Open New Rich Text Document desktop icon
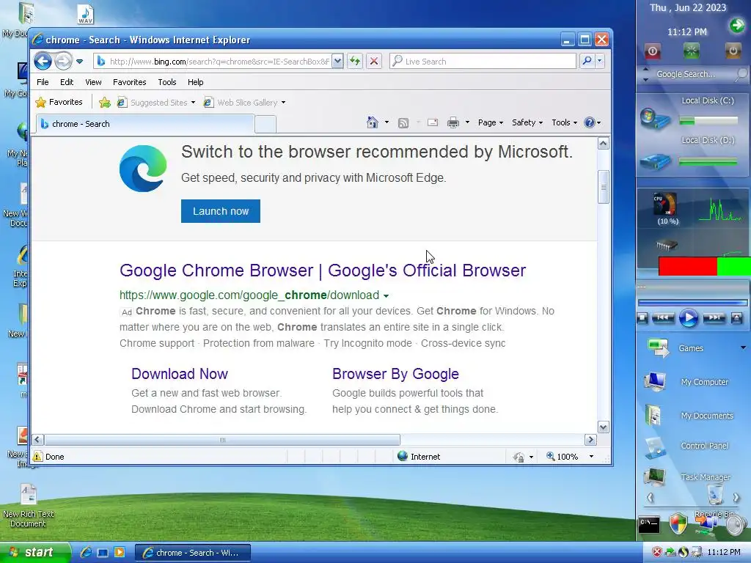This screenshot has width=751, height=563. [29, 506]
